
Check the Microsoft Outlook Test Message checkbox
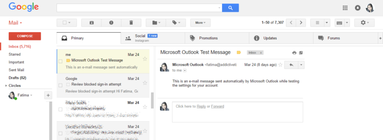[60, 61]
